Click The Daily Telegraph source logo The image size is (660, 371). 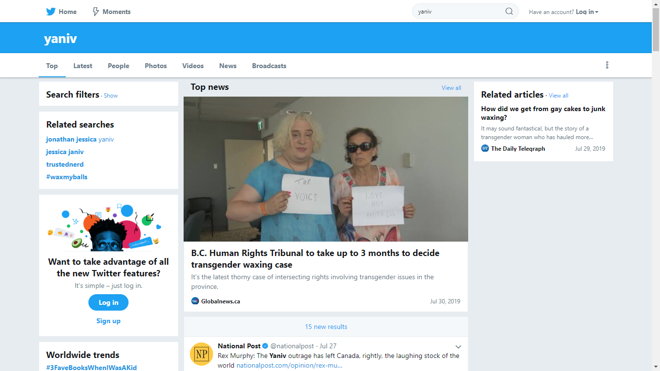pos(485,148)
